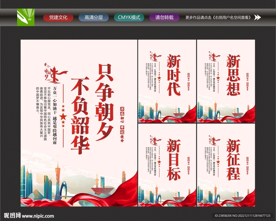Image resolution: width=276 pixels, height=221 pixels.
Task: Click the white double-arrow icon at banner end
Action: pyautogui.click(x=257, y=18)
